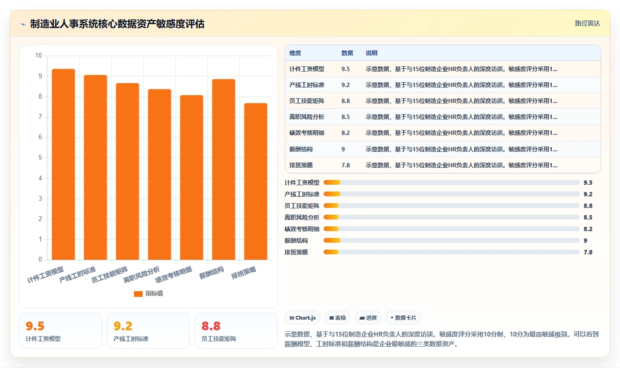
Task: Open the 9.5 计件工资模型 data card
Action: (61, 331)
